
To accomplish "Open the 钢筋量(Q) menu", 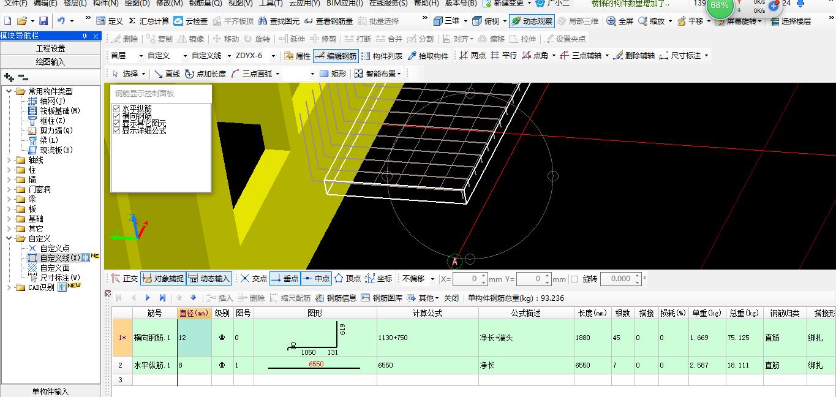I will pyautogui.click(x=206, y=3).
